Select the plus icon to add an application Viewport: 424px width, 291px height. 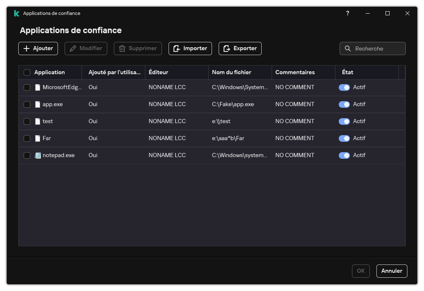point(26,48)
